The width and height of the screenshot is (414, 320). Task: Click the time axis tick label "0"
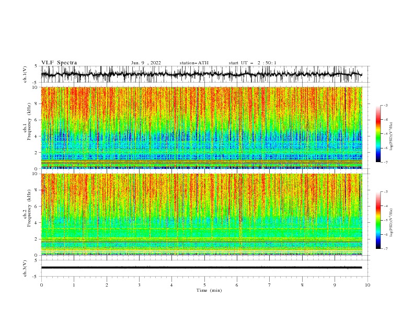pyautogui.click(x=41, y=285)
